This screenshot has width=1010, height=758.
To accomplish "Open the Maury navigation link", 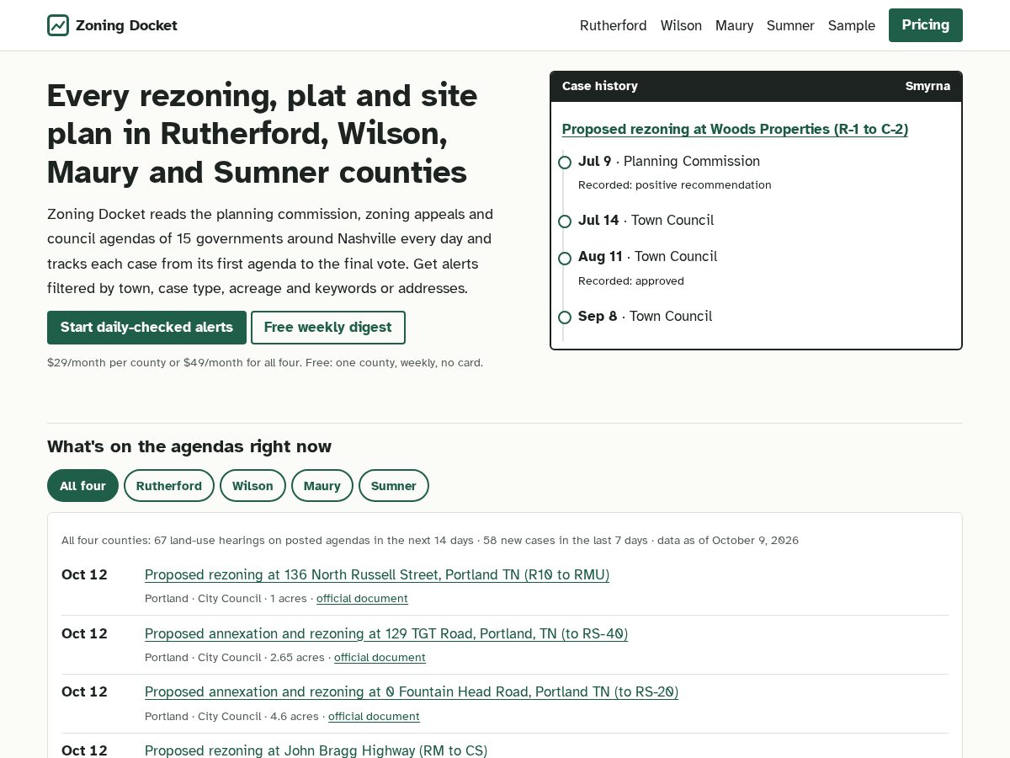I will pos(734,25).
